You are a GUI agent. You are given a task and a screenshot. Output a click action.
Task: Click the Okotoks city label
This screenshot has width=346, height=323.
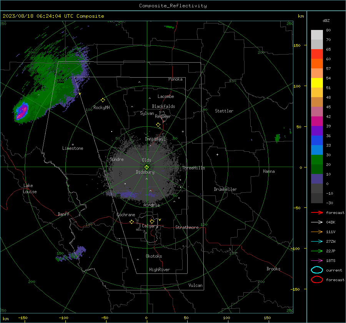click(154, 256)
